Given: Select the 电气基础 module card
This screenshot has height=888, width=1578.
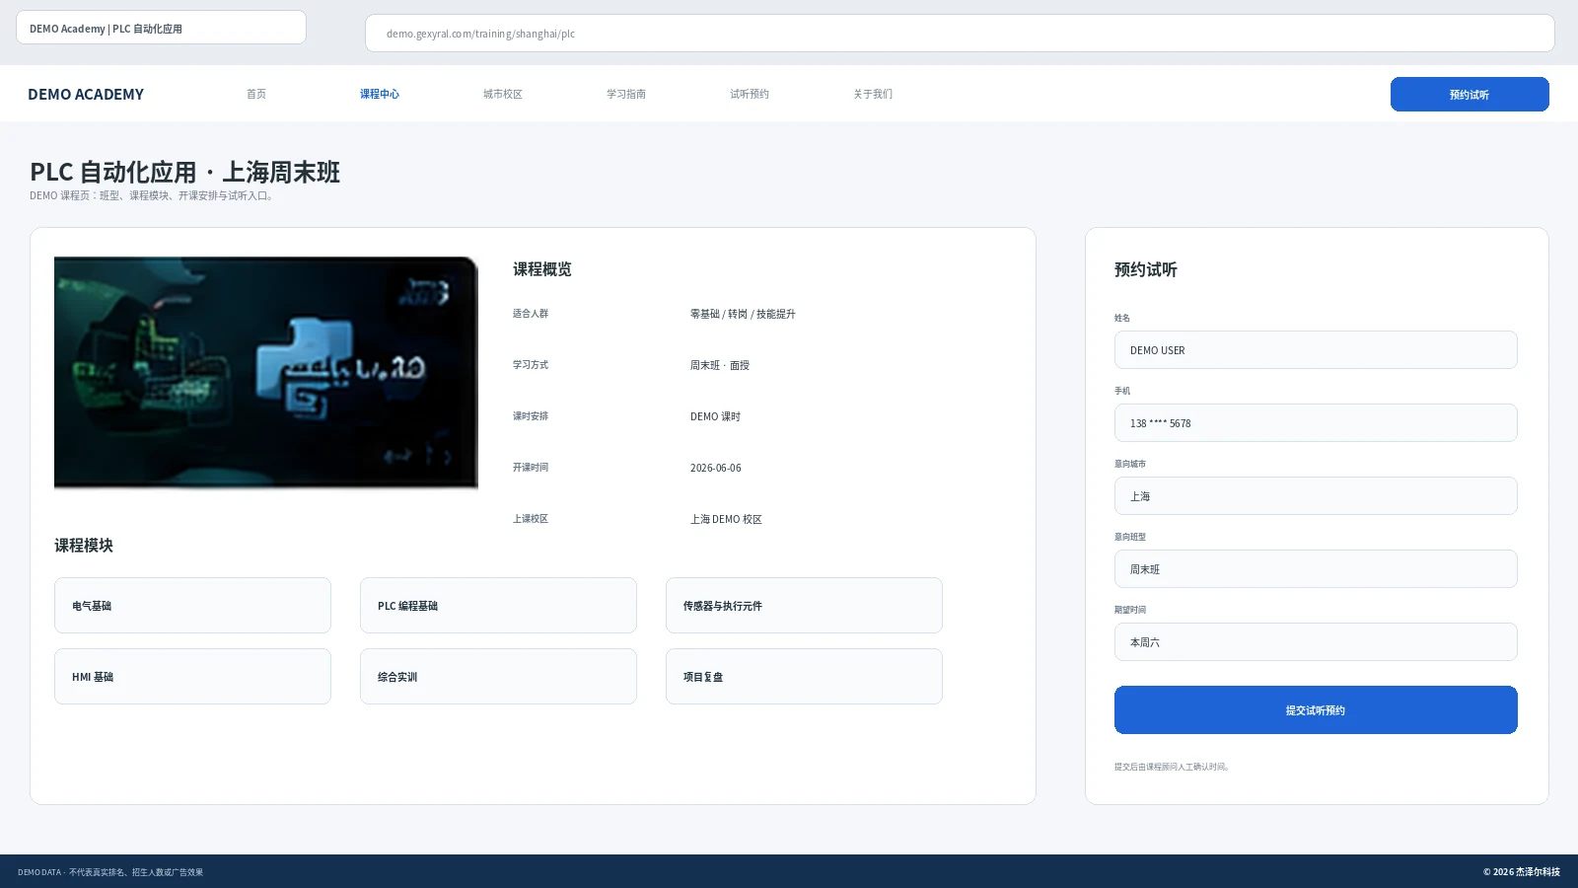Looking at the screenshot, I should coord(192,606).
